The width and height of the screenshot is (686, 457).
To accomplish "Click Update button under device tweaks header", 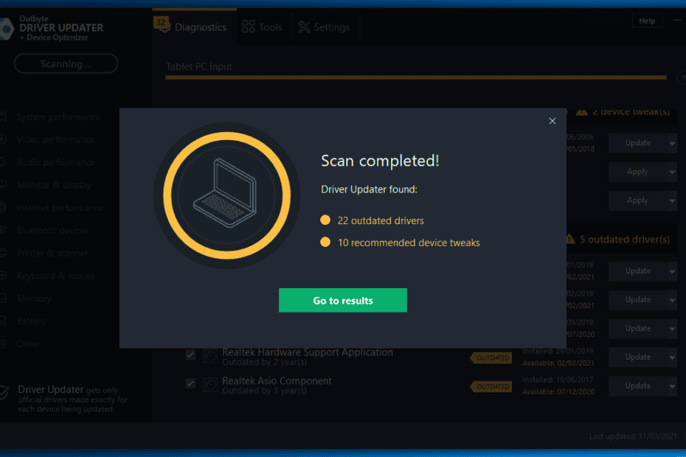I will (x=637, y=143).
